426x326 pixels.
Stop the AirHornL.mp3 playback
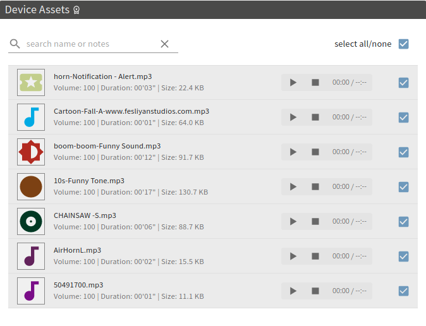(315, 256)
